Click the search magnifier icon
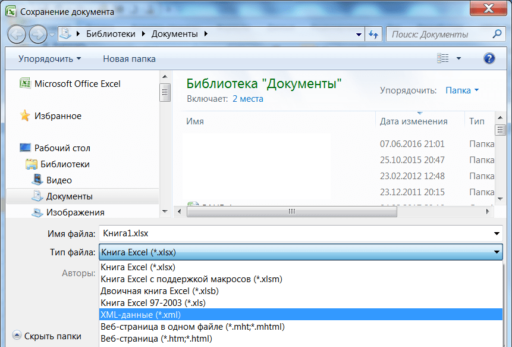Screen dimensions: 512x347 click(x=497, y=34)
